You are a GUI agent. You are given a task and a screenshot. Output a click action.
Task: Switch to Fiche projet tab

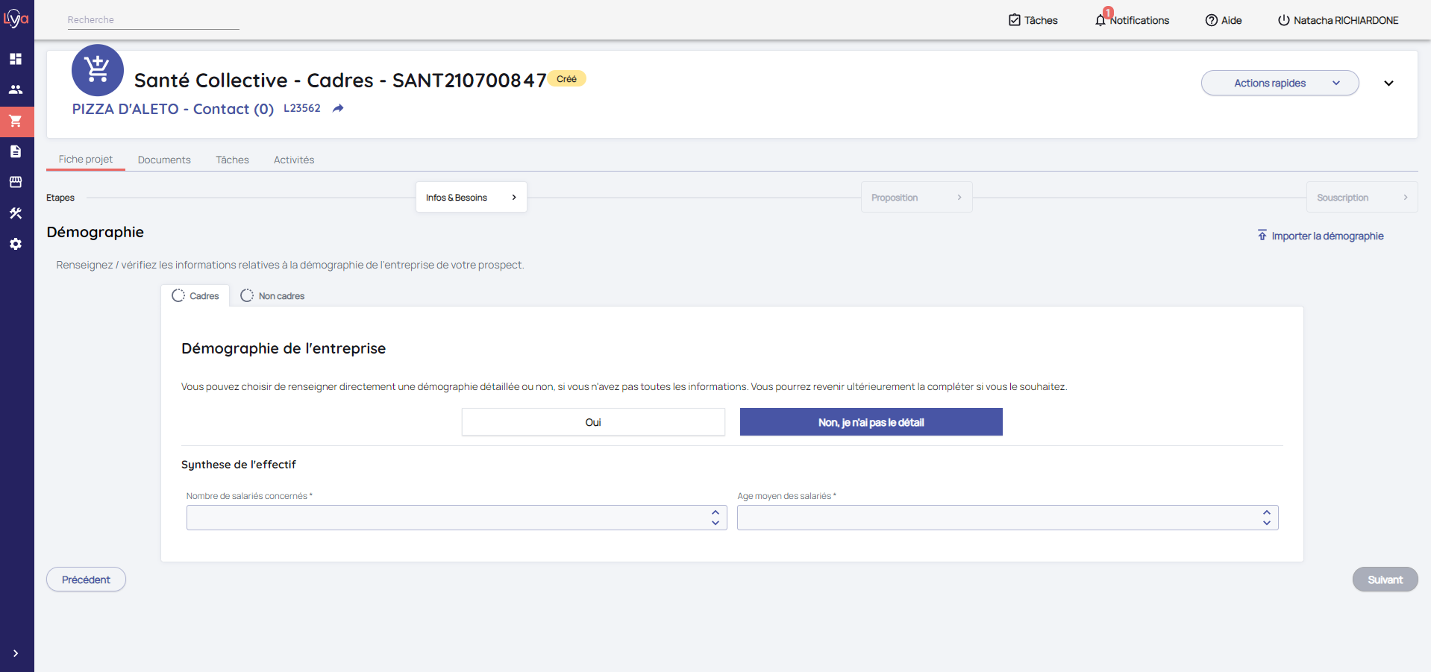pyautogui.click(x=86, y=159)
